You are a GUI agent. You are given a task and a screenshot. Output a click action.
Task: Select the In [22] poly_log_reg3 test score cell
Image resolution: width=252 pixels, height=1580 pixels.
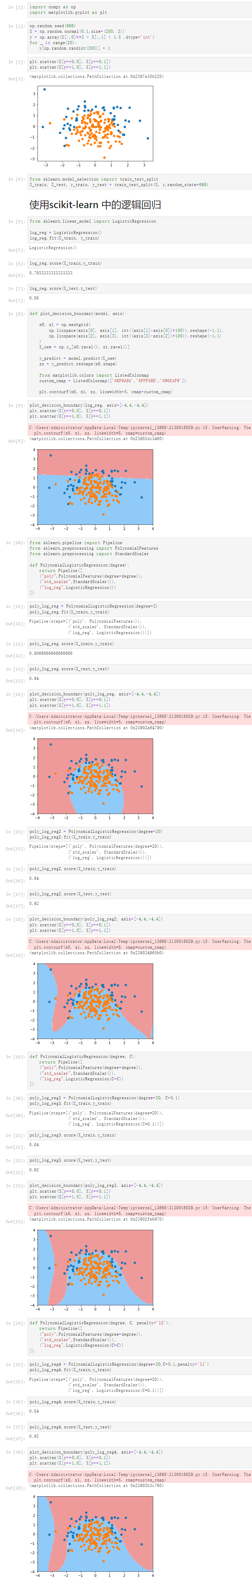pos(140,1161)
